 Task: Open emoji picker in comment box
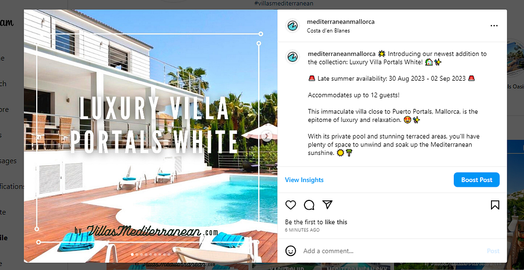pos(291,251)
